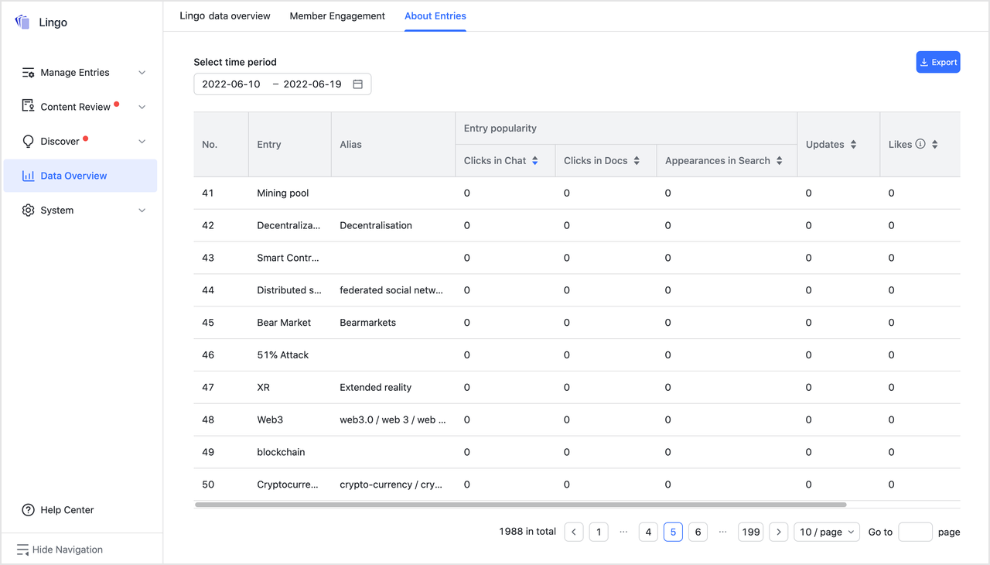Image resolution: width=990 pixels, height=565 pixels.
Task: Sort by Likes column
Action: pyautogui.click(x=934, y=145)
